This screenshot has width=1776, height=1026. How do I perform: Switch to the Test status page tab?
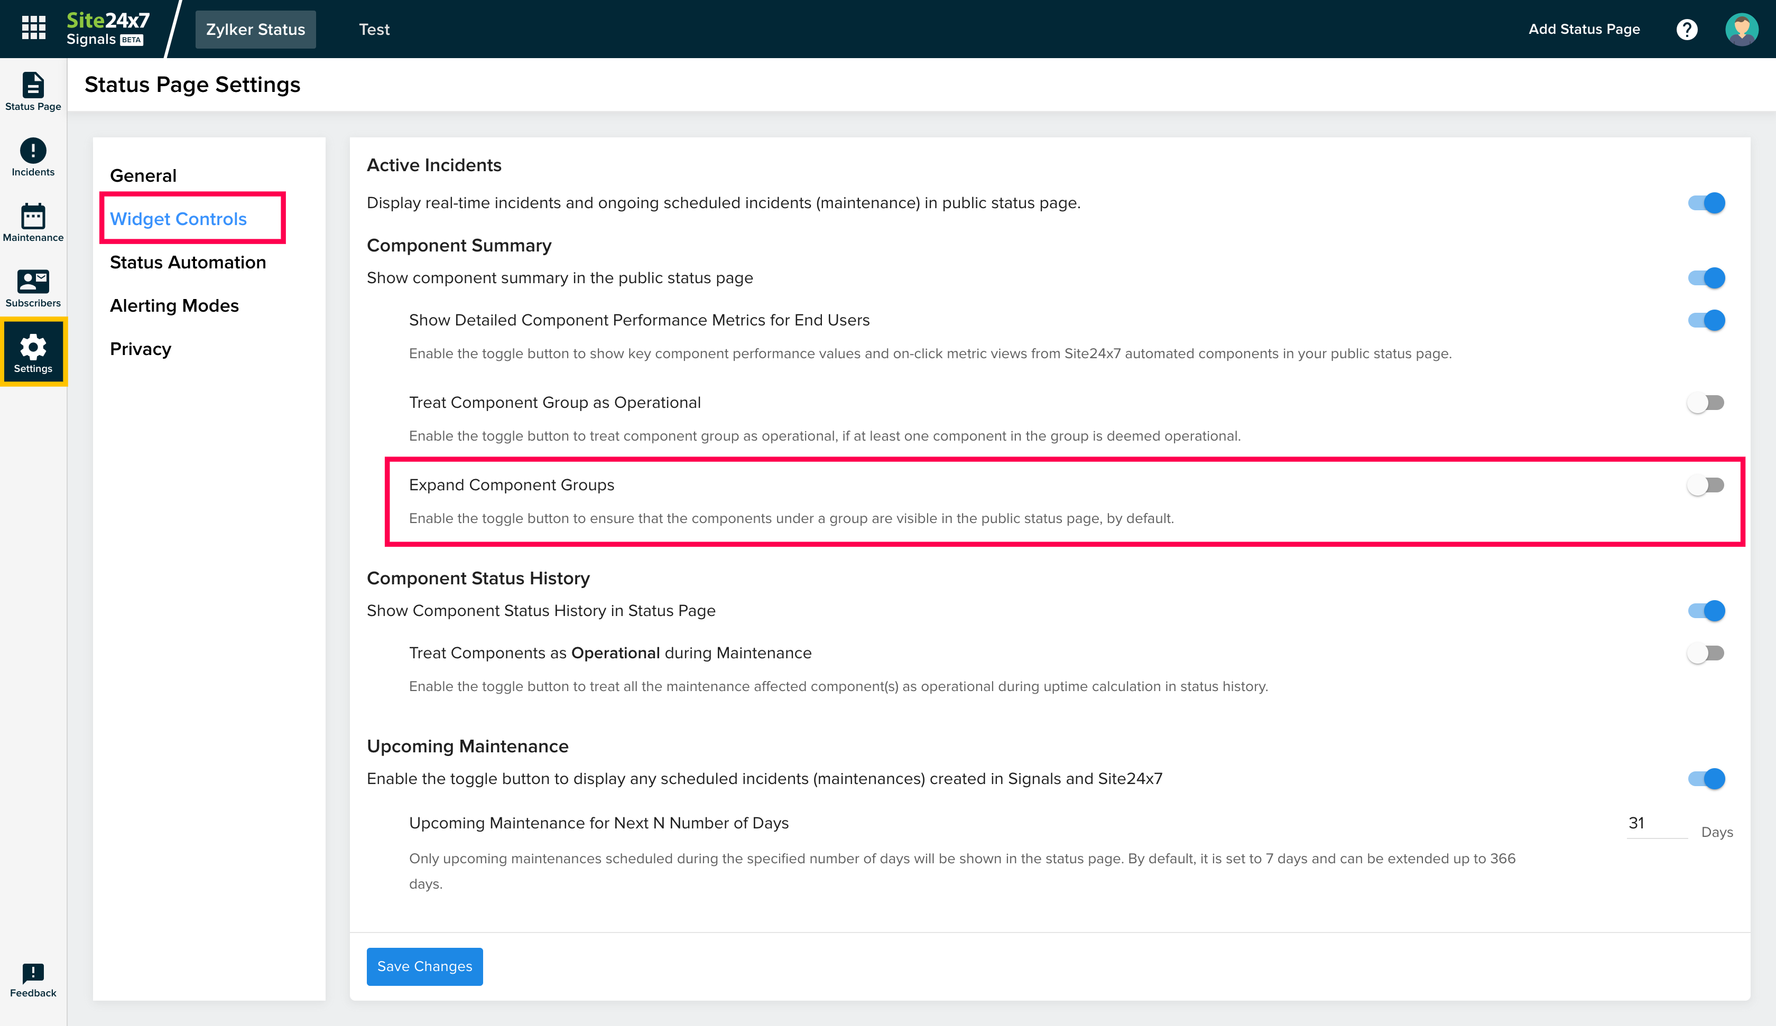coord(374,30)
